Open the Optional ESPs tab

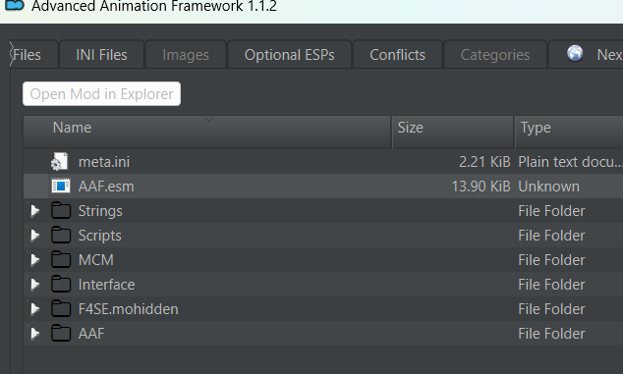pyautogui.click(x=290, y=54)
